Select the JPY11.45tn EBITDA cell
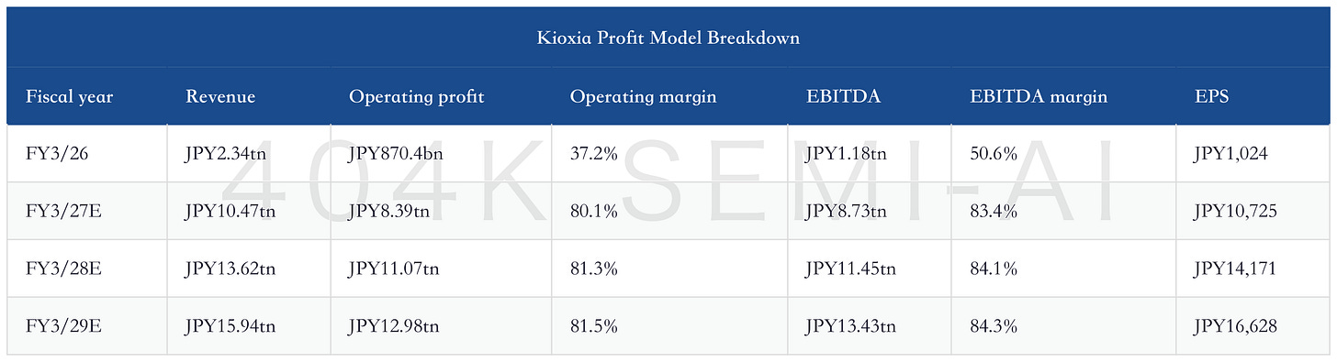Viewport: 1337px width, 362px height. click(850, 269)
